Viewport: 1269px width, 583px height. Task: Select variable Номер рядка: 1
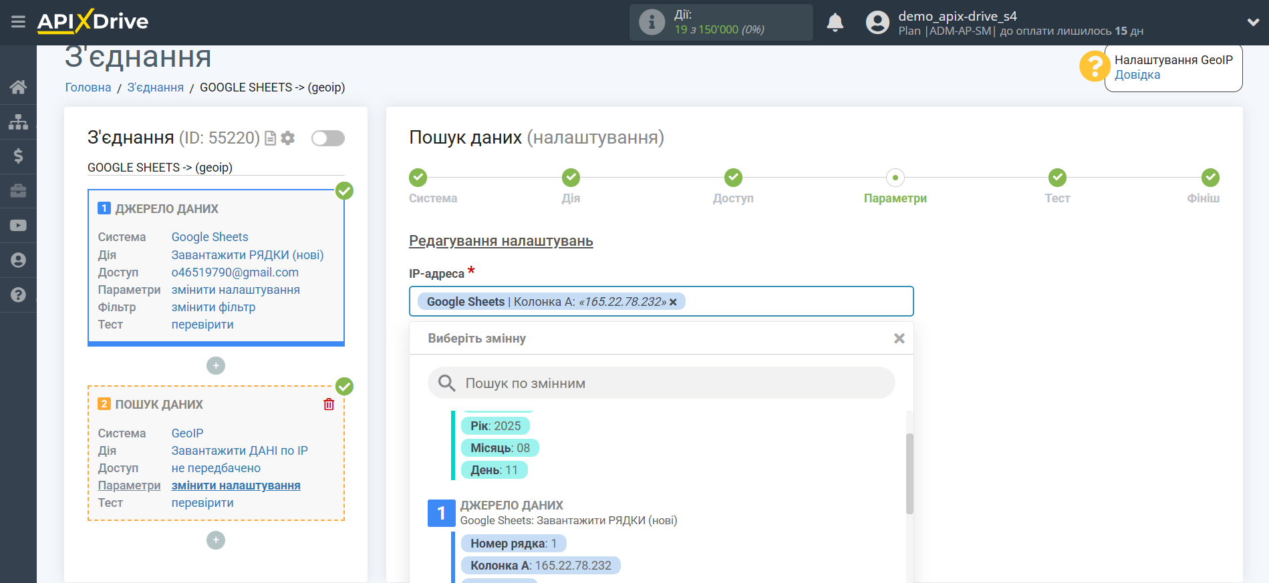pyautogui.click(x=513, y=544)
